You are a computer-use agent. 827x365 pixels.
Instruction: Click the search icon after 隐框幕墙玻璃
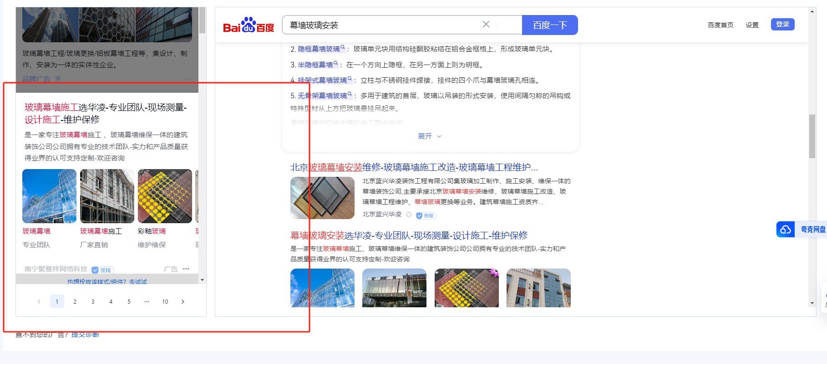coord(343,47)
